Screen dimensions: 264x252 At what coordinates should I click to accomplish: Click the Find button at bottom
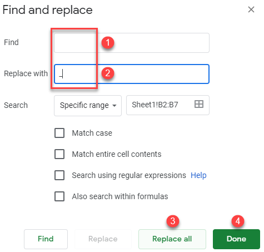pos(46,239)
